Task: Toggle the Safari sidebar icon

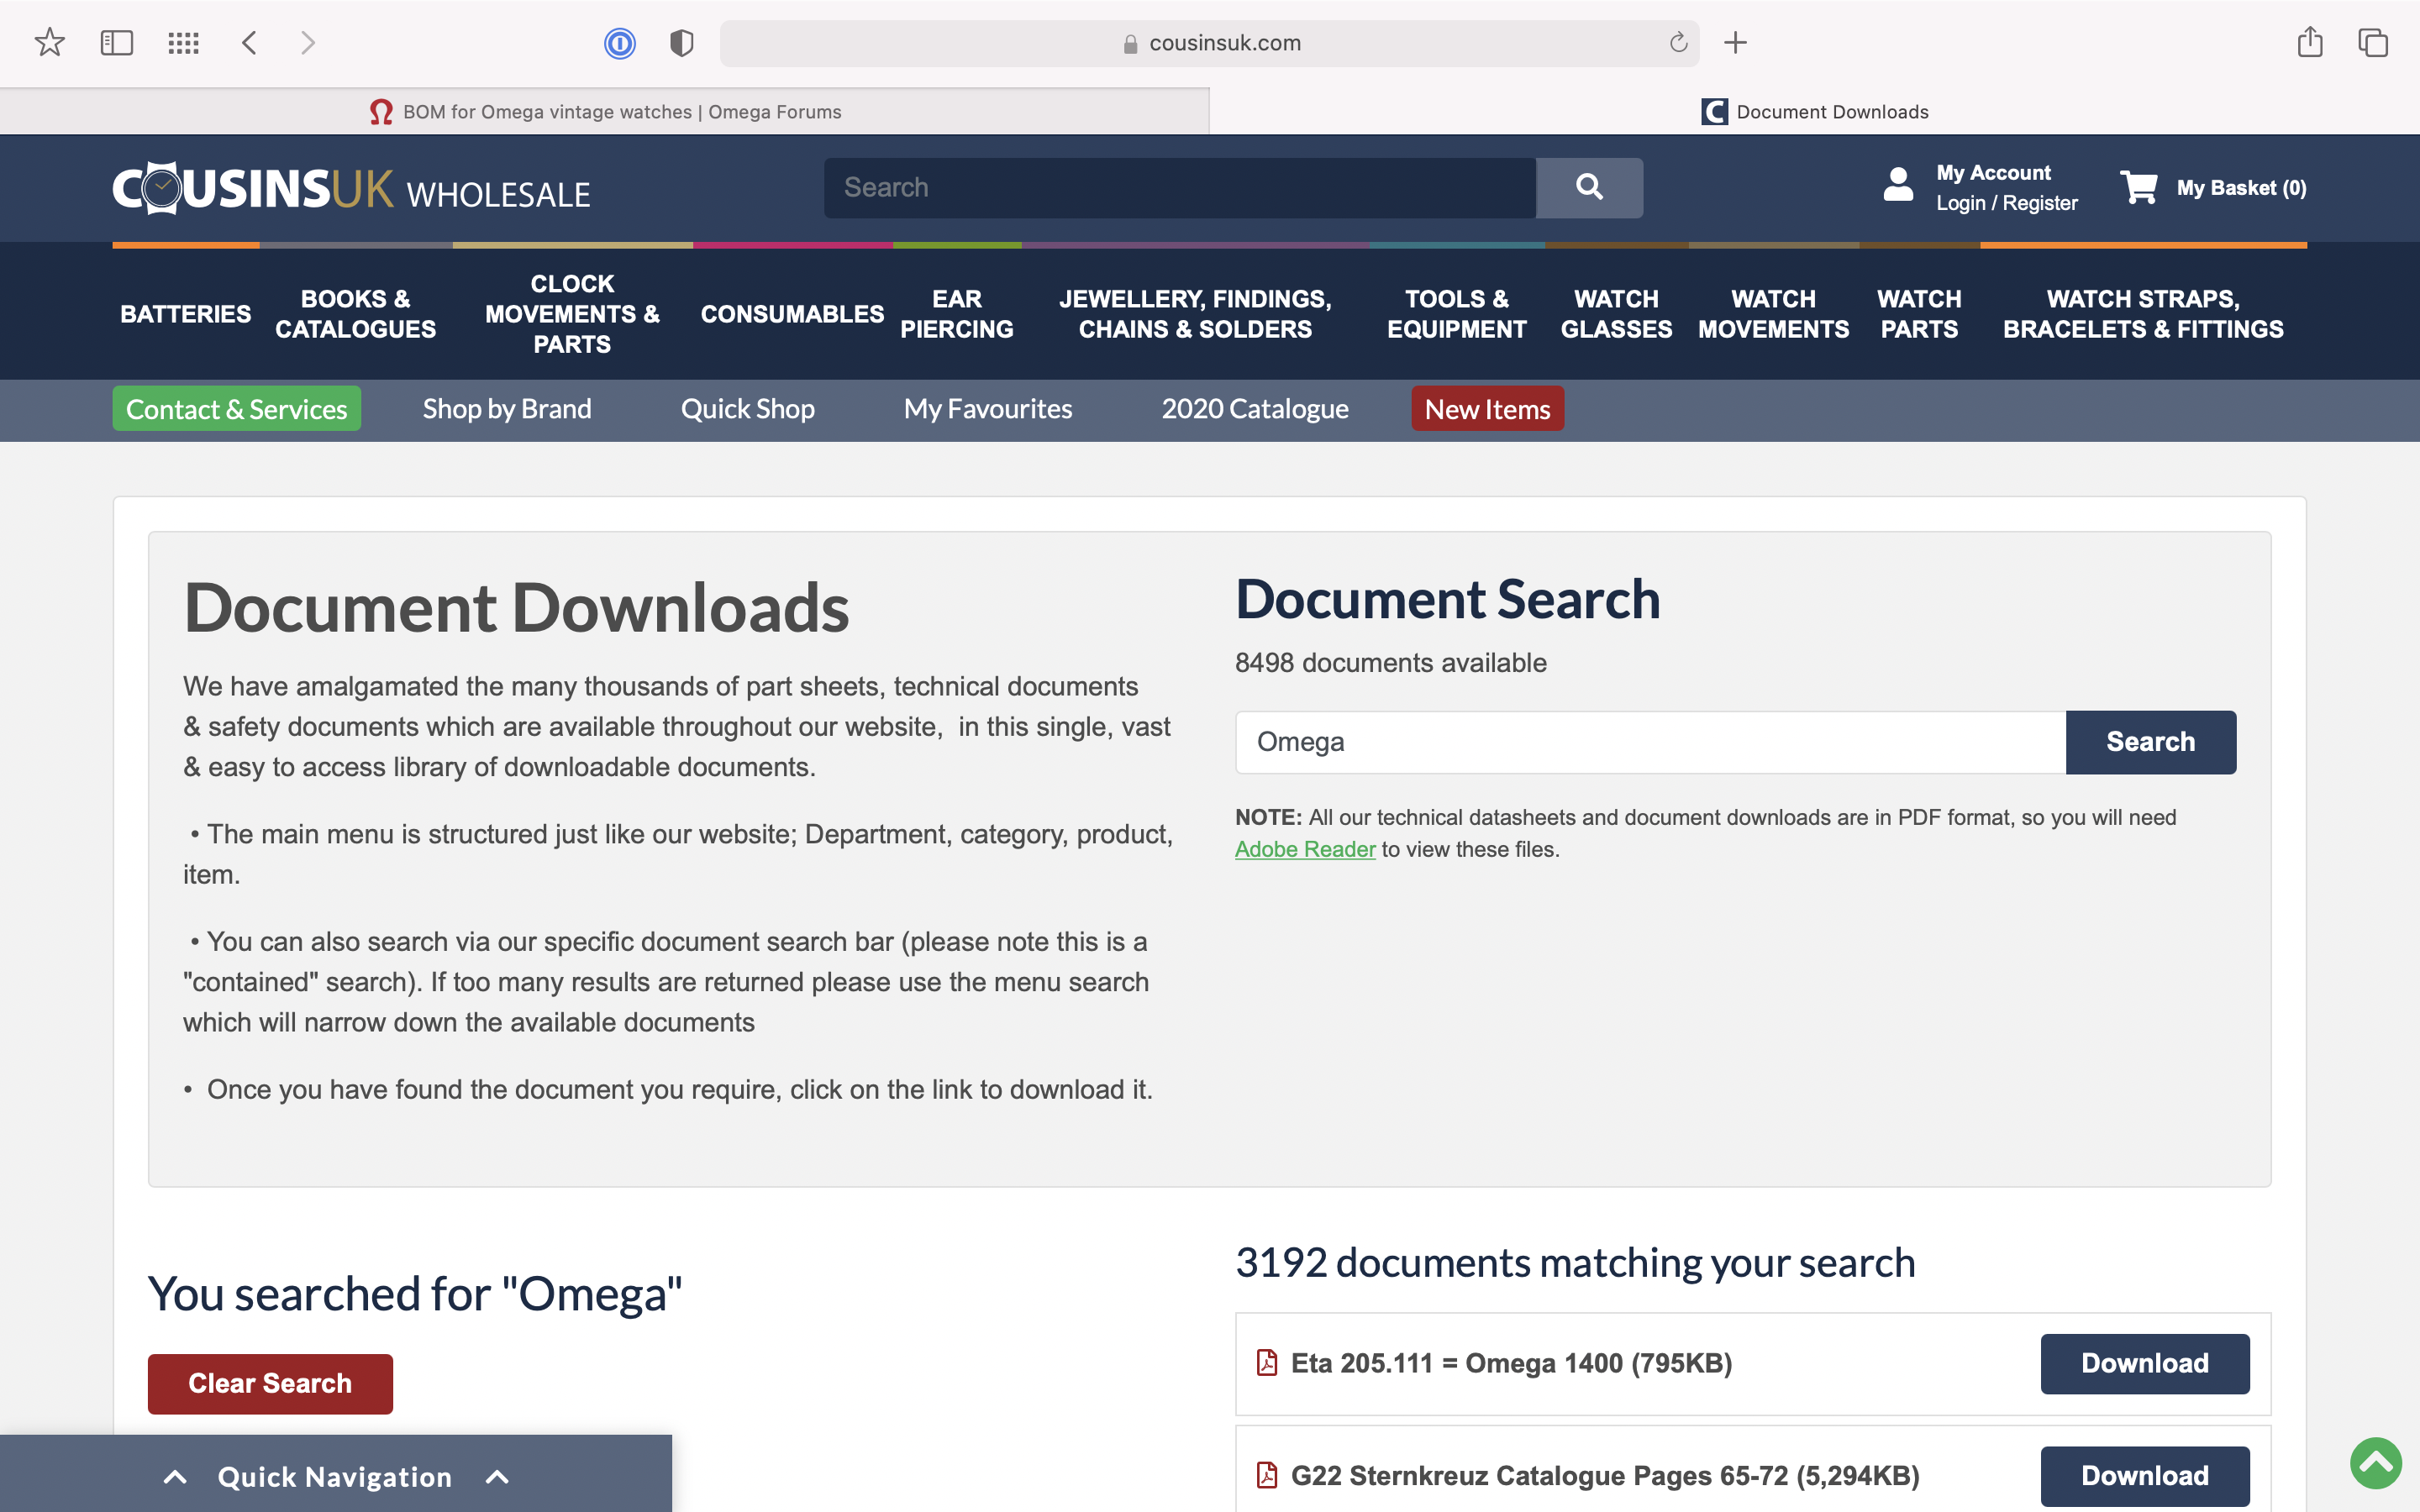Action: pyautogui.click(x=117, y=42)
